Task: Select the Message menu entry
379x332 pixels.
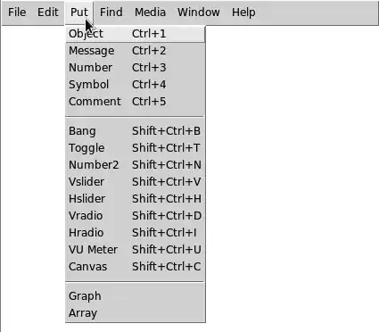Action: 136,51
